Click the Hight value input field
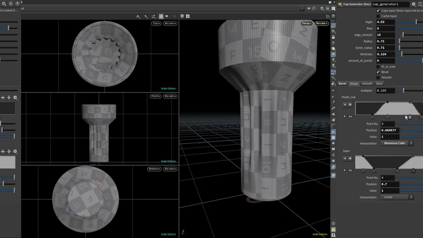The width and height of the screenshot is (423, 238). (385, 22)
